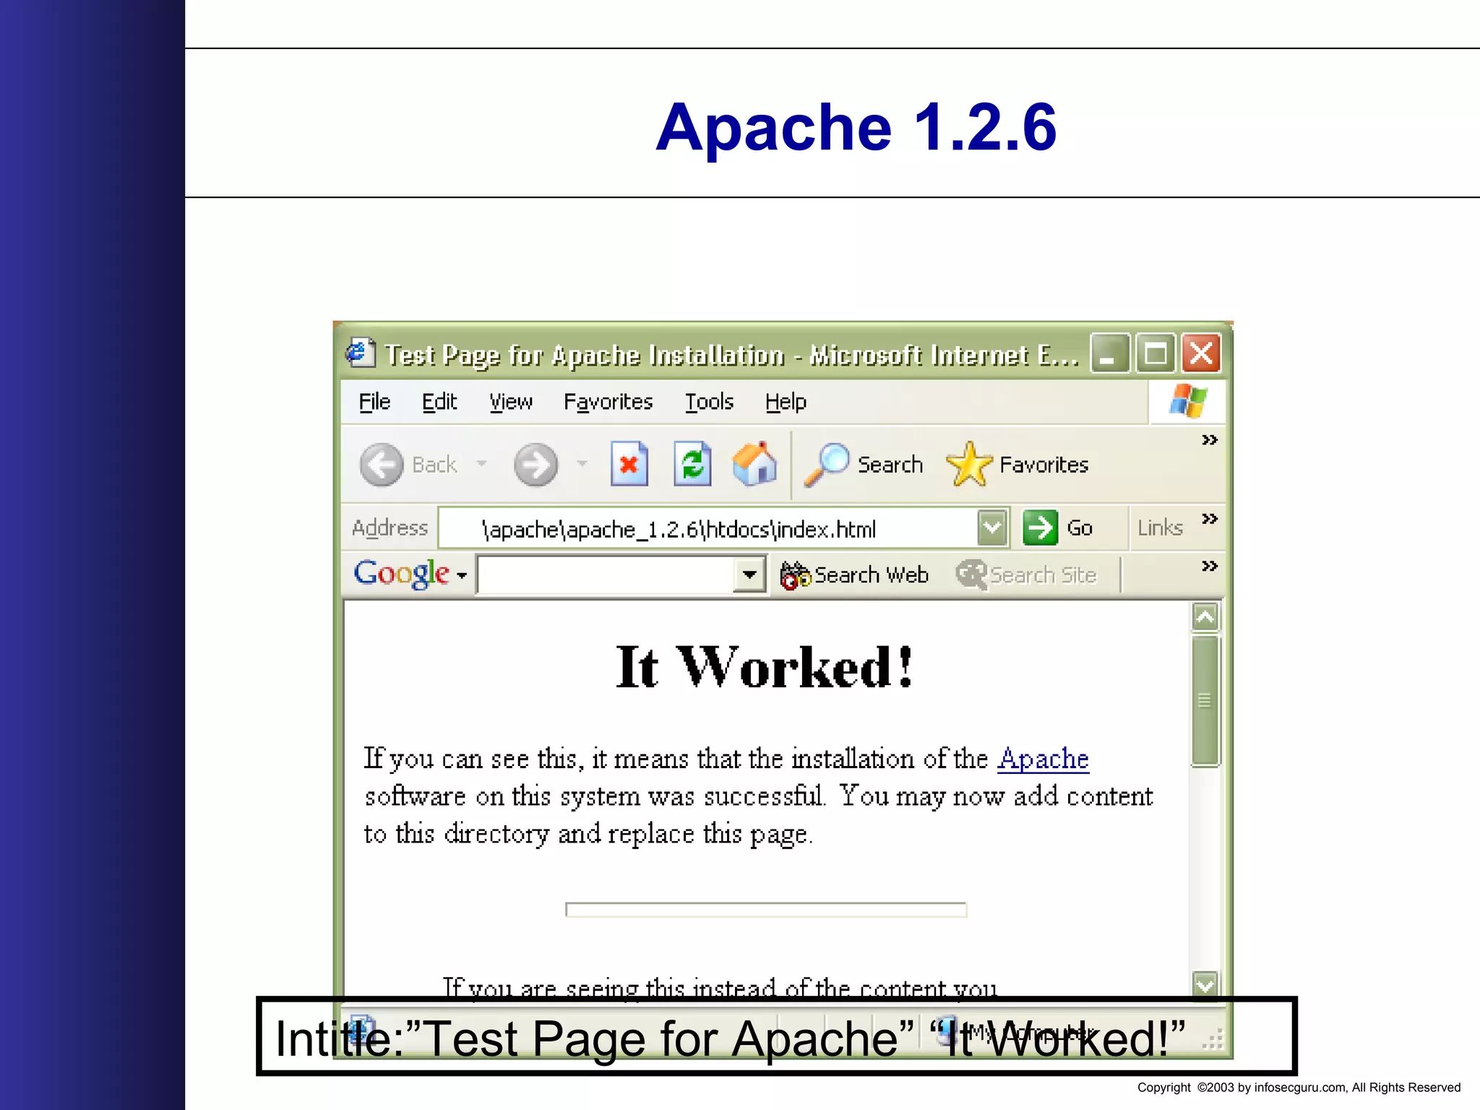1480x1110 pixels.
Task: Open the Favorites menu
Action: coord(608,402)
